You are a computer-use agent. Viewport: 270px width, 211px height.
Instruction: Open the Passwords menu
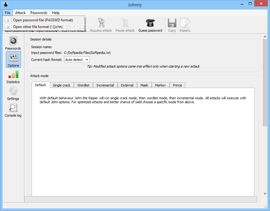39,13
